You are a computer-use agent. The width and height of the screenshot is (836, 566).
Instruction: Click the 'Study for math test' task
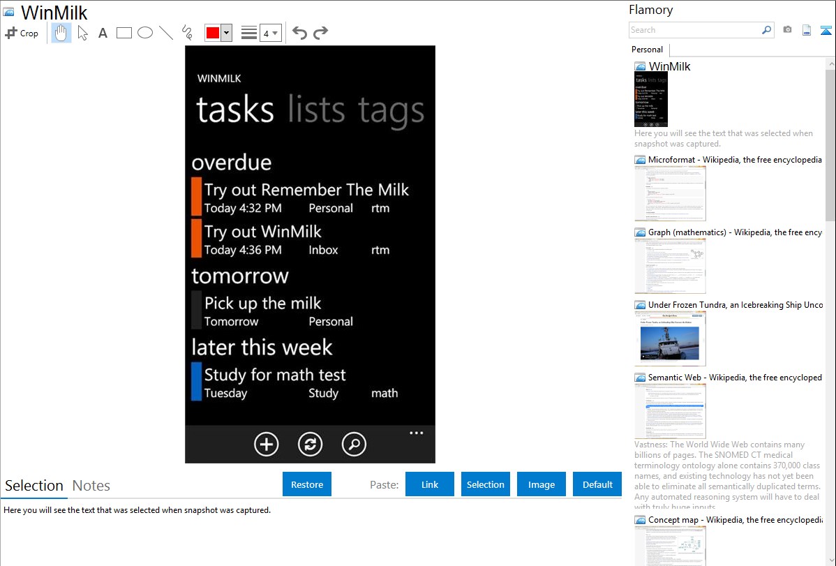pyautogui.click(x=295, y=382)
